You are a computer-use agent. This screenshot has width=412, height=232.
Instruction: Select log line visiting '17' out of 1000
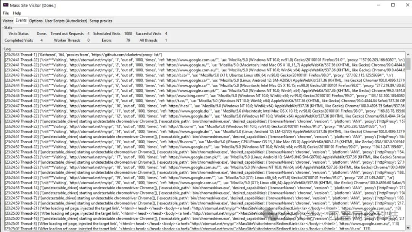205,157
